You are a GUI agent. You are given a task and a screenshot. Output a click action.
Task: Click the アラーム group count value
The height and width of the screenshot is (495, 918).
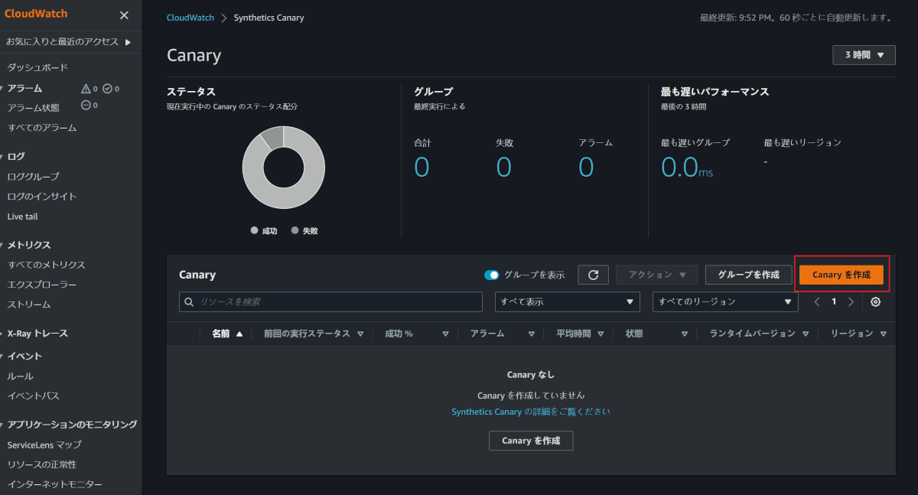(x=586, y=167)
